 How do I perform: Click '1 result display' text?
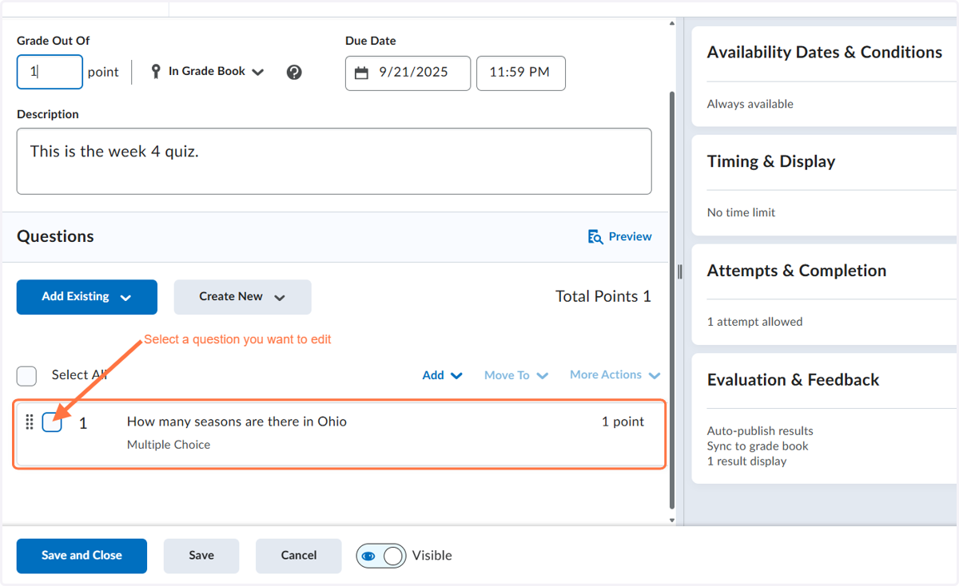[x=746, y=461]
